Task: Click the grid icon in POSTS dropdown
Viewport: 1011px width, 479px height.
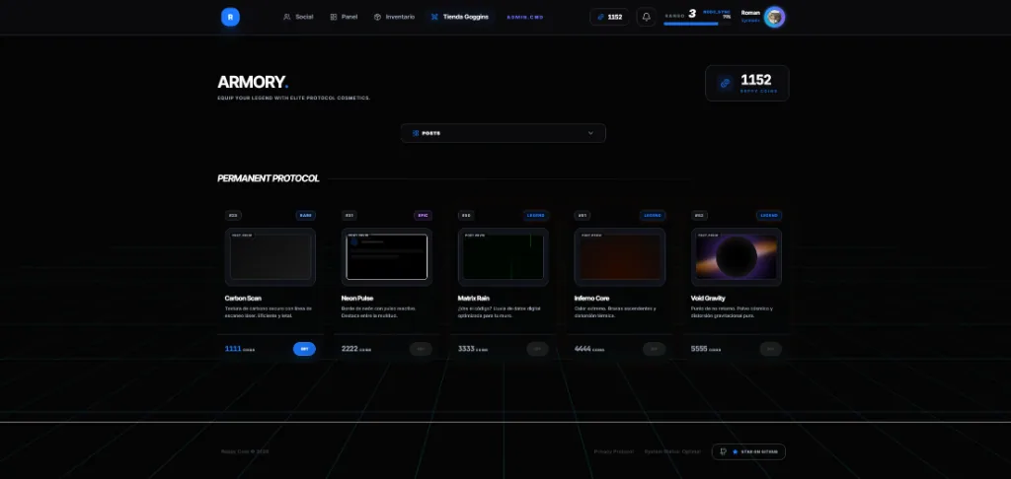Action: [x=416, y=133]
